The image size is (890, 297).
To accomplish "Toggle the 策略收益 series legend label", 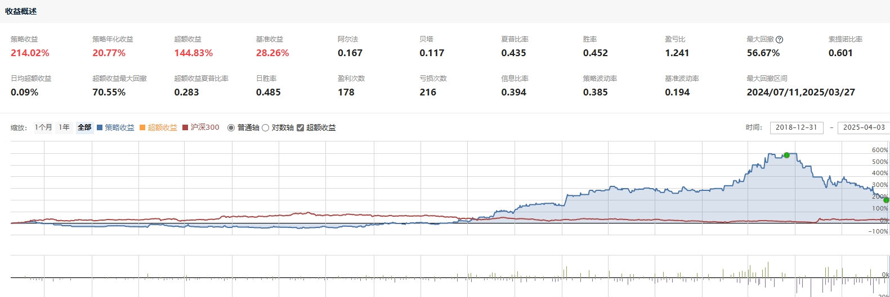I will (119, 127).
